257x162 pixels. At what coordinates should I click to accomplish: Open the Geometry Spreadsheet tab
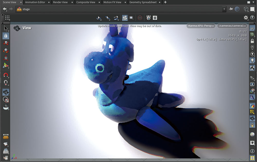(143, 2)
